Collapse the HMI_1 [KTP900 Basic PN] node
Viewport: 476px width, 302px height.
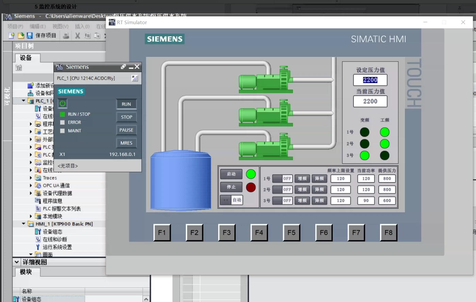[23, 224]
